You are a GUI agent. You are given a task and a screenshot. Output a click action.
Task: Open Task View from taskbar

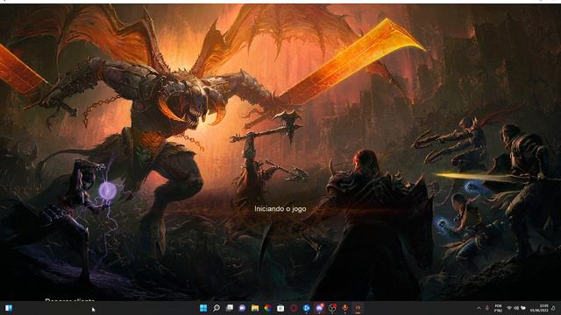pyautogui.click(x=230, y=308)
